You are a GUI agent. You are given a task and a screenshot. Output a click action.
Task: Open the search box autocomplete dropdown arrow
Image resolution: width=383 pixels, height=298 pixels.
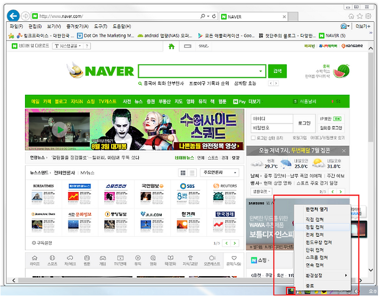tap(261, 71)
